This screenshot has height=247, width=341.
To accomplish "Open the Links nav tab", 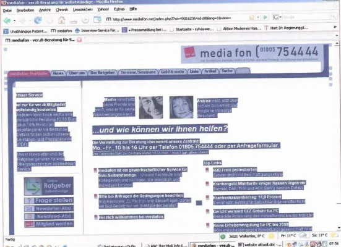I will [x=194, y=72].
